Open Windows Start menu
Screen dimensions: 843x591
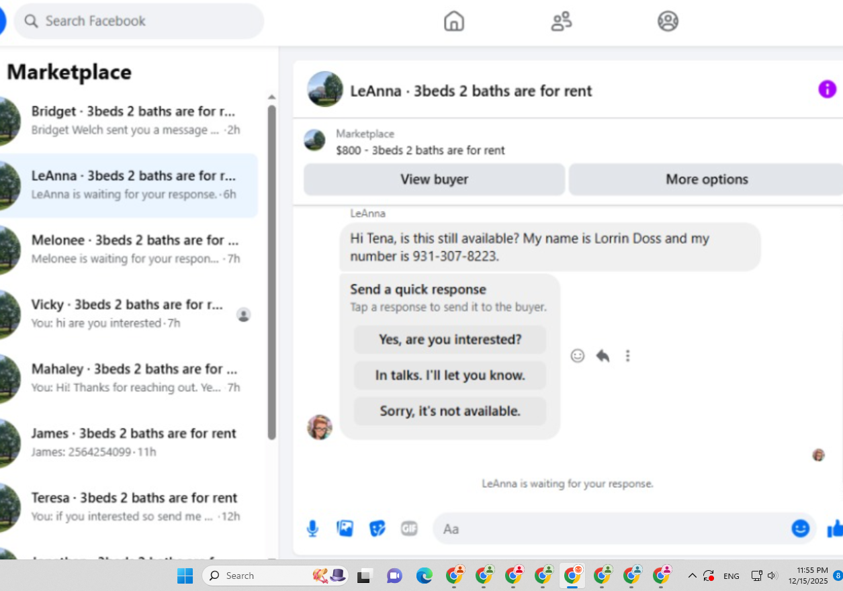click(x=185, y=576)
